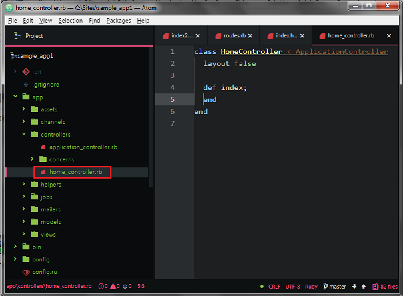Collapse the app folder chevron
The height and width of the screenshot is (296, 403).
coord(15,96)
